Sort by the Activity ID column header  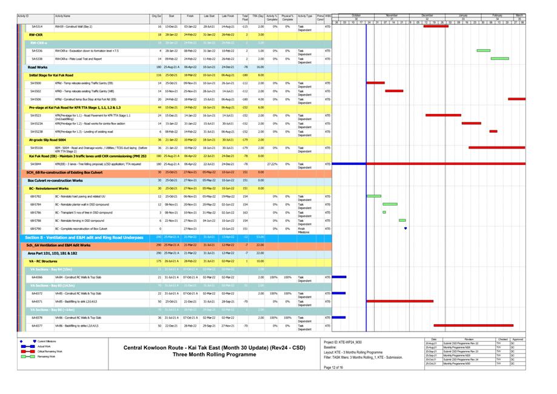pos(23,16)
